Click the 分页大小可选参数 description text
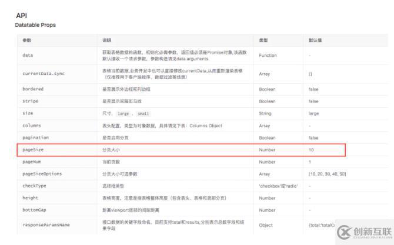 tap(119, 174)
